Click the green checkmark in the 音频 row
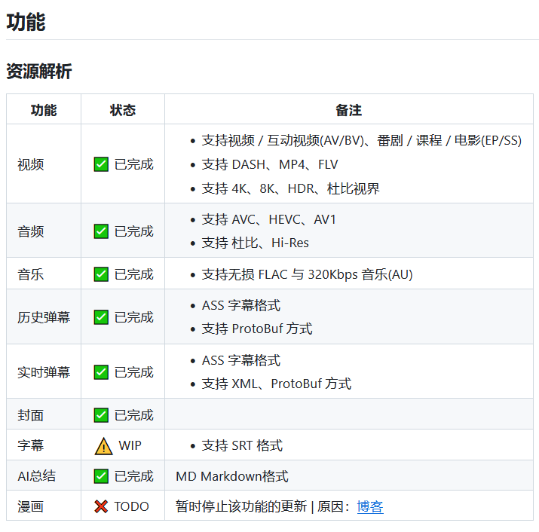The height and width of the screenshot is (532, 539). pyautogui.click(x=101, y=231)
